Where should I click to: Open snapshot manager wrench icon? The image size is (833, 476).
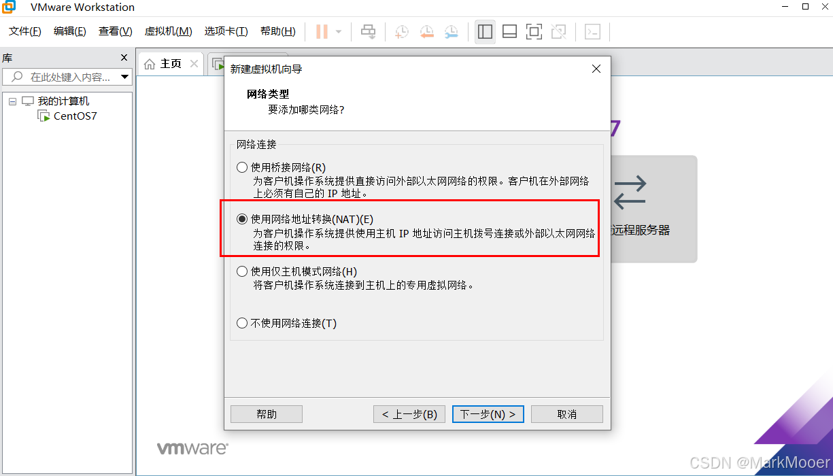click(452, 31)
